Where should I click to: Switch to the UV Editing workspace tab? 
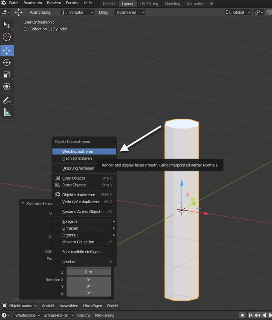coord(149,3)
